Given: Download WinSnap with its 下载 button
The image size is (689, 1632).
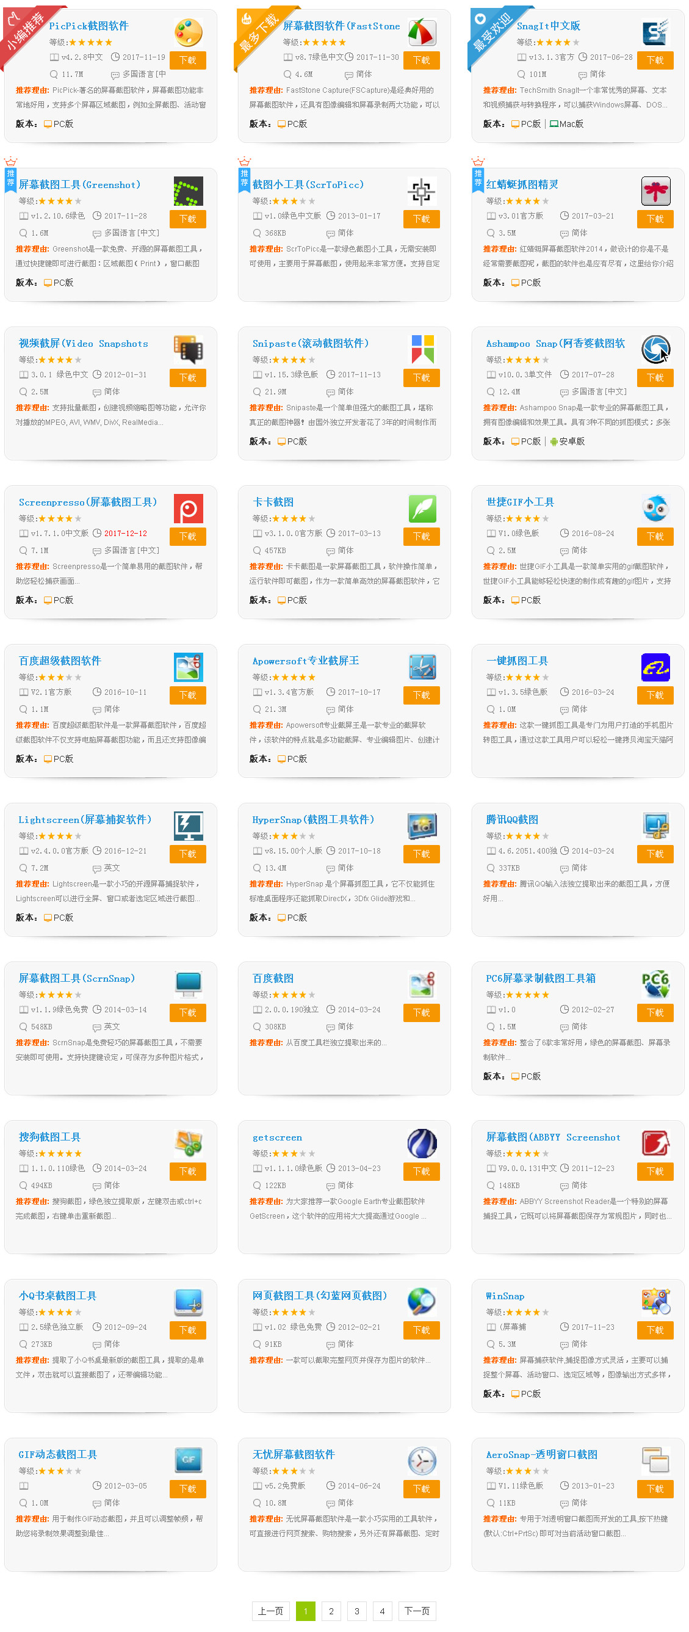Looking at the screenshot, I should click(655, 1330).
